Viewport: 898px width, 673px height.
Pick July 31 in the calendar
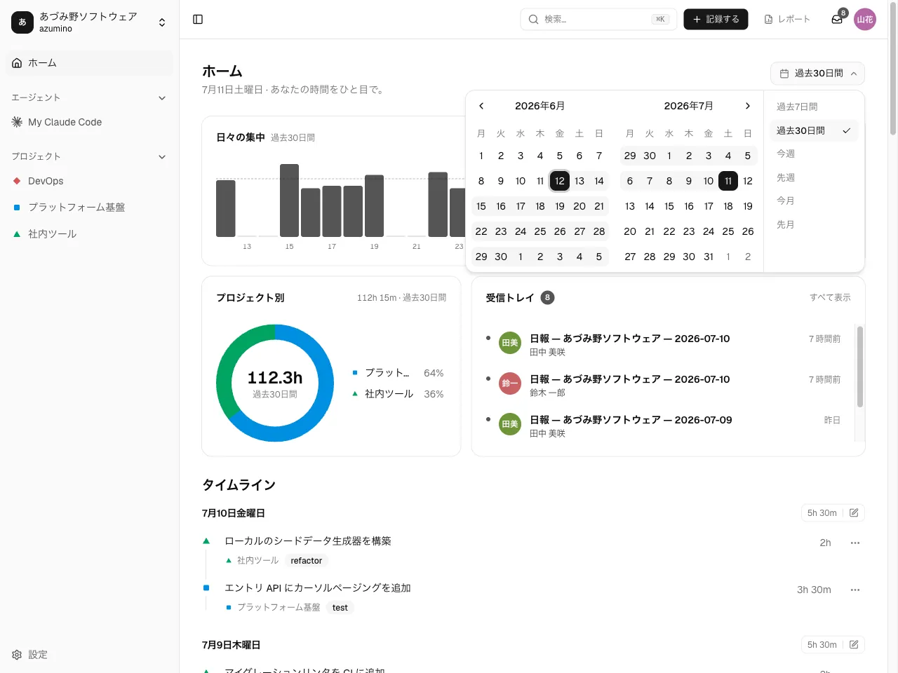pos(709,257)
